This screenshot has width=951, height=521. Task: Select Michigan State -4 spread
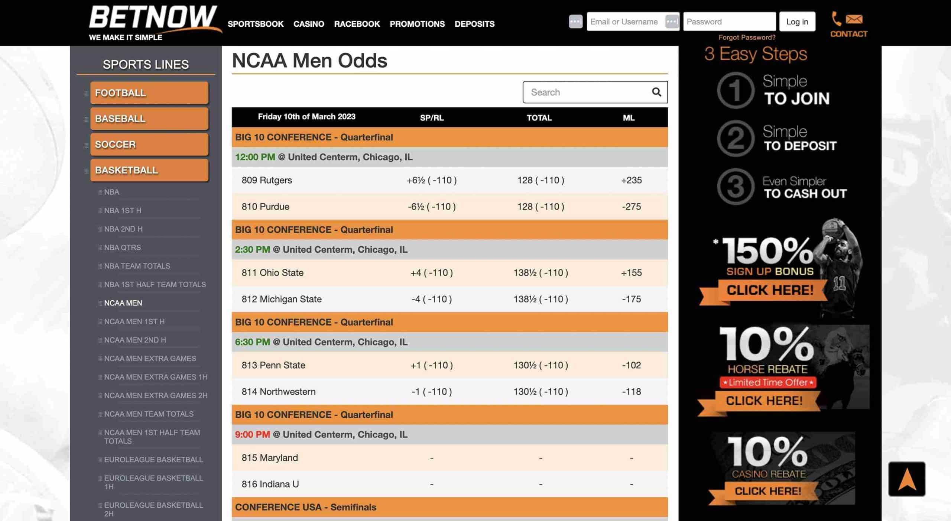point(432,299)
